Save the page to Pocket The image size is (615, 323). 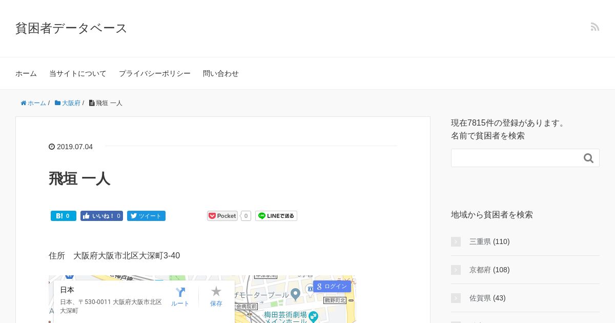click(x=222, y=216)
